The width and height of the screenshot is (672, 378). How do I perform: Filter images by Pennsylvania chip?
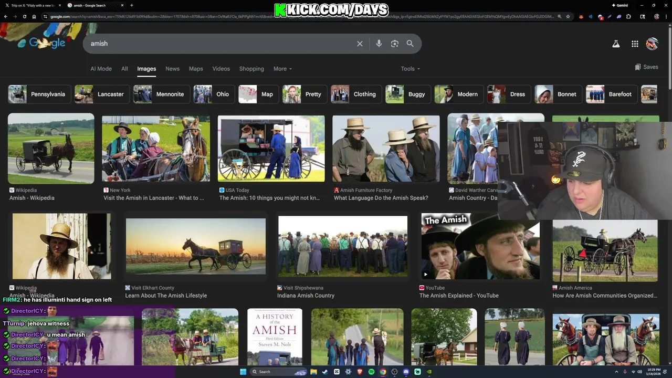(x=39, y=94)
